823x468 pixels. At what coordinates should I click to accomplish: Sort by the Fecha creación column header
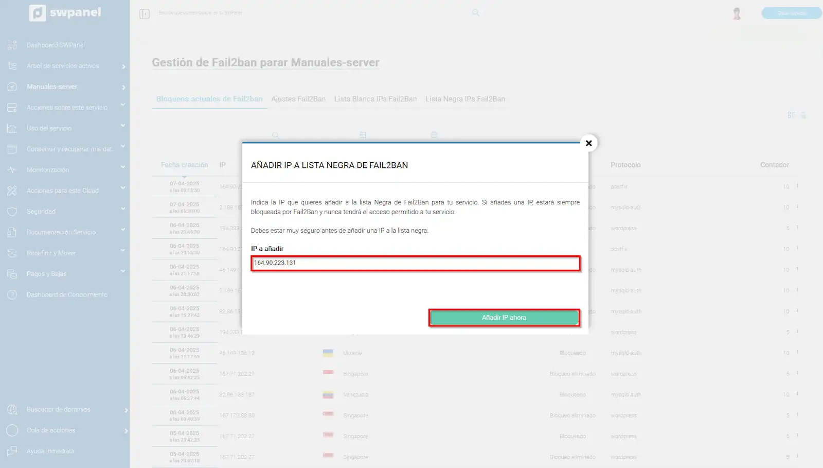tap(184, 165)
